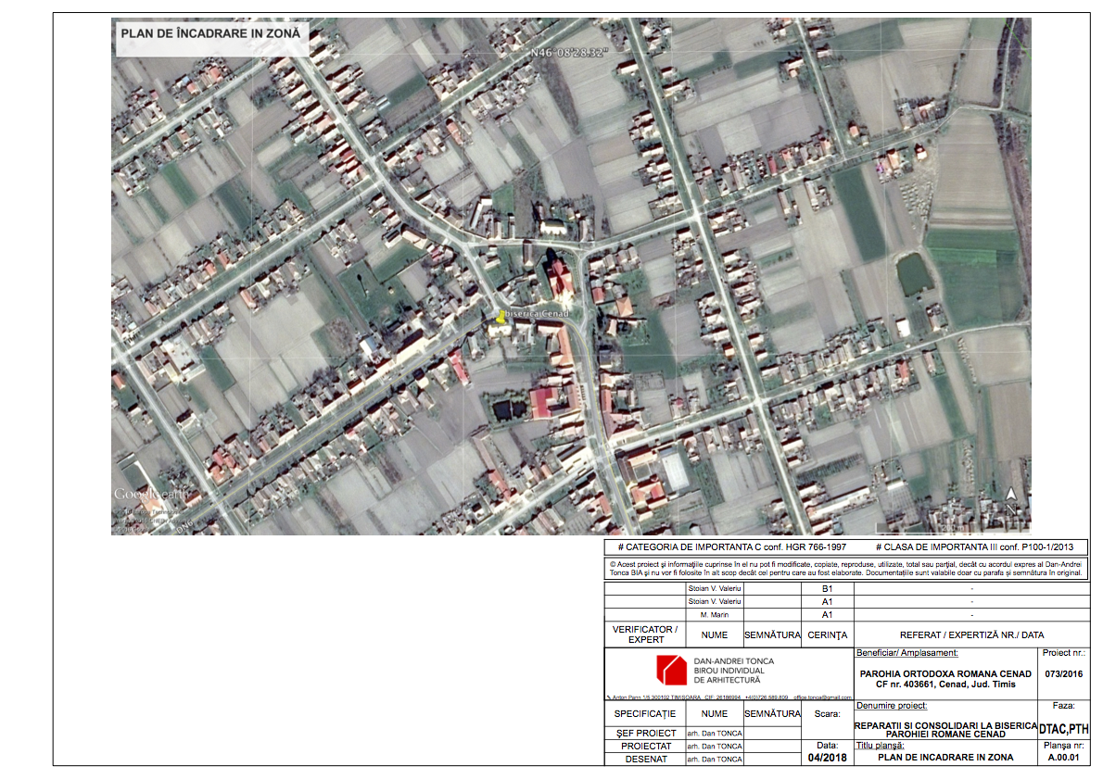Click the 'Denumire proiect:' underlined heading
Image resolution: width=1103 pixels, height=779 pixels.
click(892, 706)
